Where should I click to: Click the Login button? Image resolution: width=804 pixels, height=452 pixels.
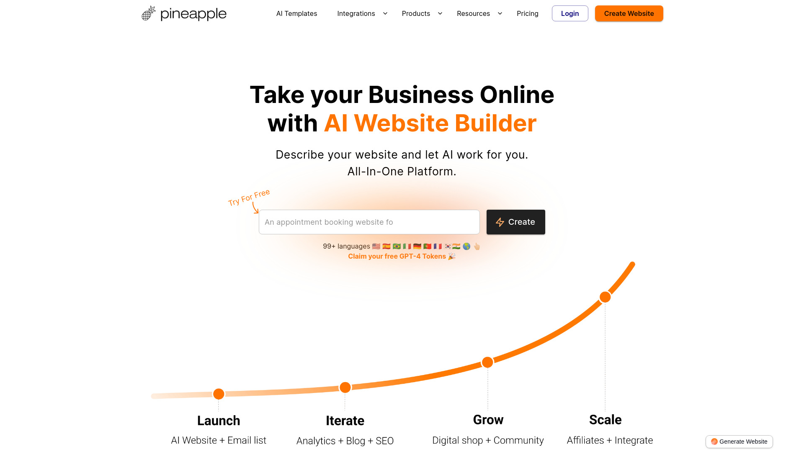(570, 13)
